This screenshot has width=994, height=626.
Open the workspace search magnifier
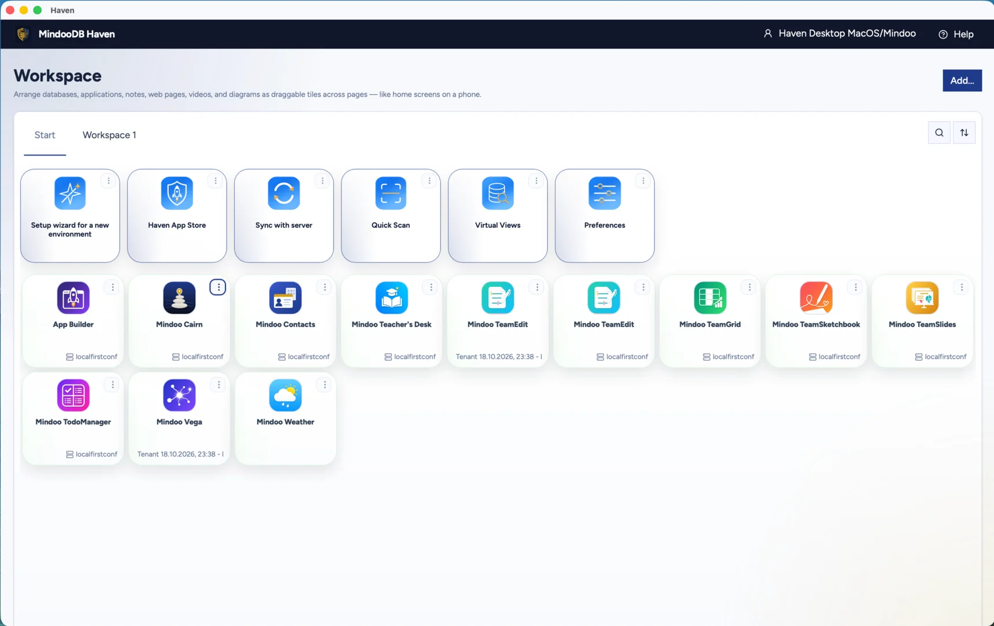tap(939, 132)
